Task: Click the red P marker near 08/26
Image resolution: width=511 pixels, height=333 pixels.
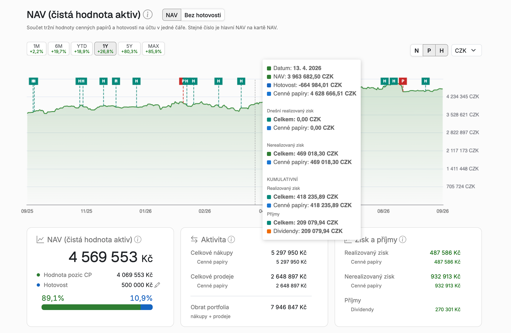Action: point(403,81)
